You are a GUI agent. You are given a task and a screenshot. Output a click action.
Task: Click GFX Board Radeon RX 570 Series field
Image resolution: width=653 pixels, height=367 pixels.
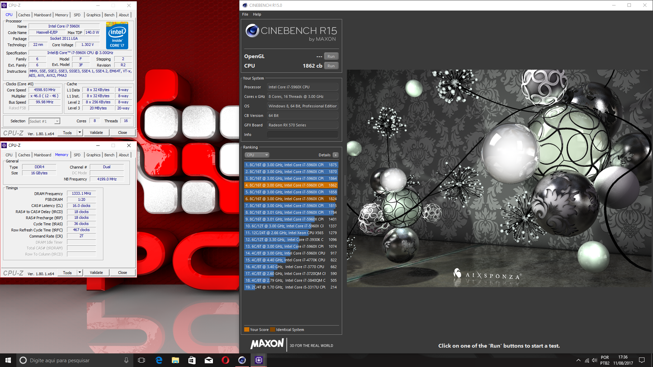pyautogui.click(x=302, y=125)
